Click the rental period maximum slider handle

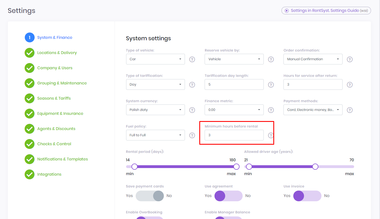236,167
